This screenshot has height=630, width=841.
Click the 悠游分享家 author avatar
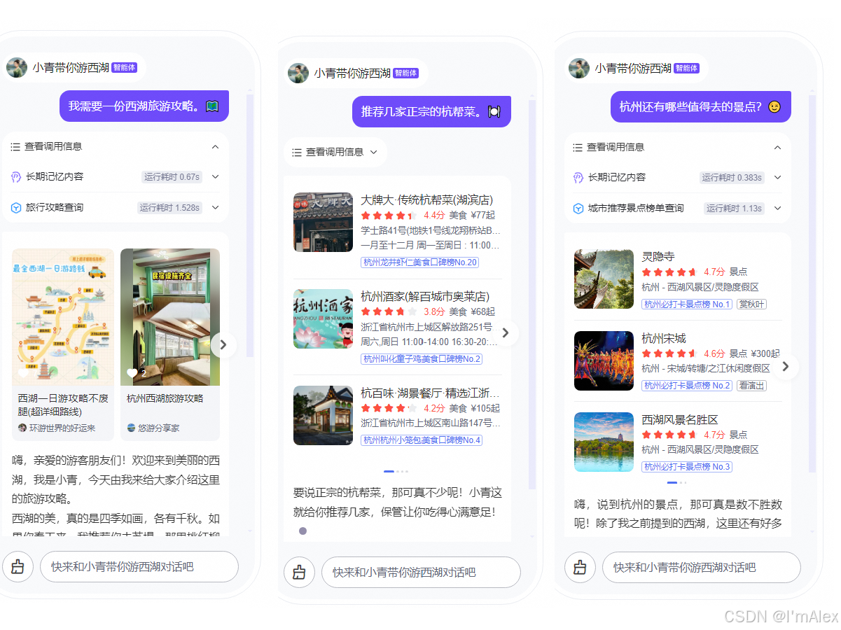tap(131, 428)
